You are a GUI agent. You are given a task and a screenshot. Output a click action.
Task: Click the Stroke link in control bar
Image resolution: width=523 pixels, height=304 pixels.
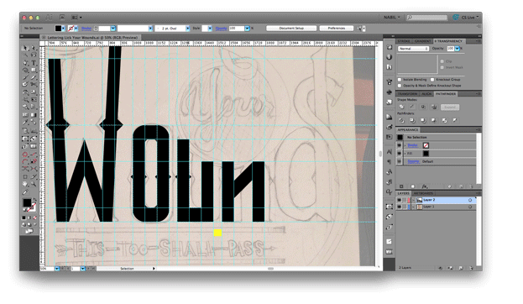pos(86,29)
